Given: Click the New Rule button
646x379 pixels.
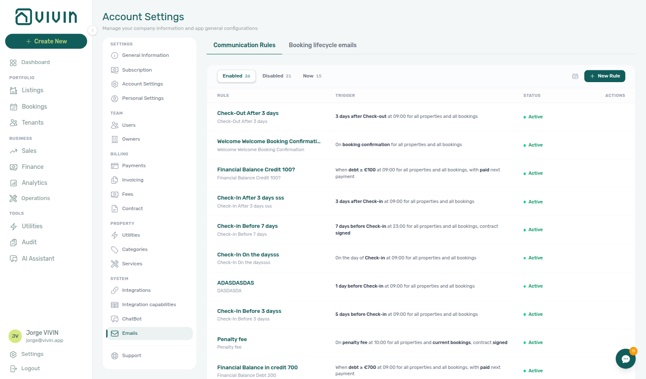Looking at the screenshot, I should (604, 76).
